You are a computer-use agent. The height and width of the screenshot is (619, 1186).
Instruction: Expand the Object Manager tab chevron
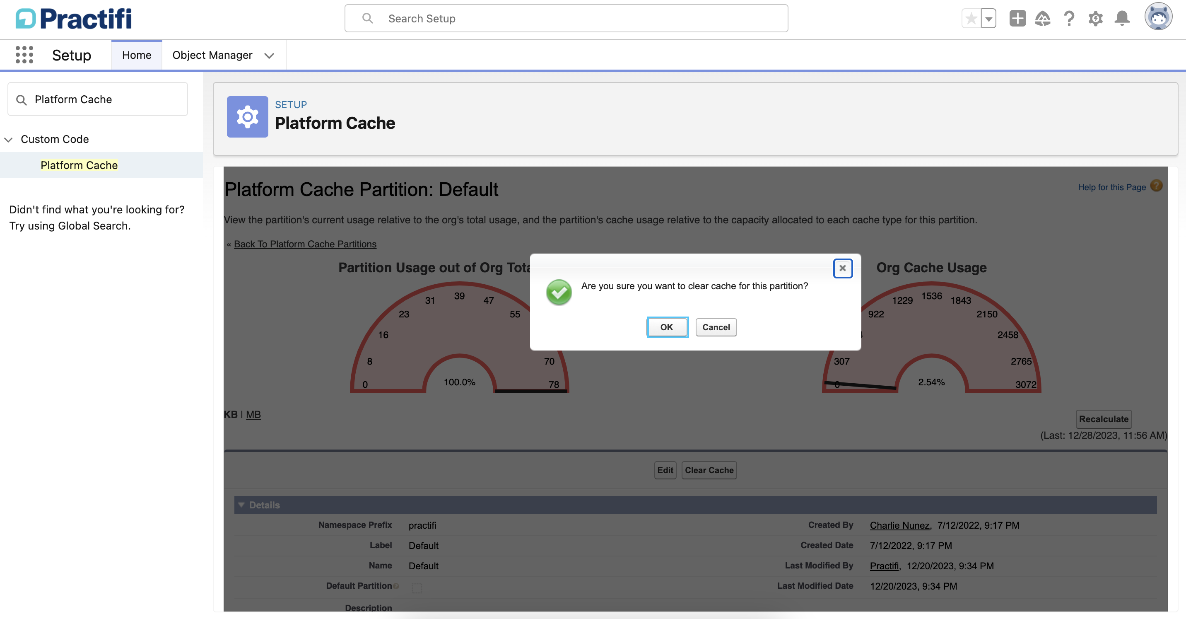click(269, 56)
